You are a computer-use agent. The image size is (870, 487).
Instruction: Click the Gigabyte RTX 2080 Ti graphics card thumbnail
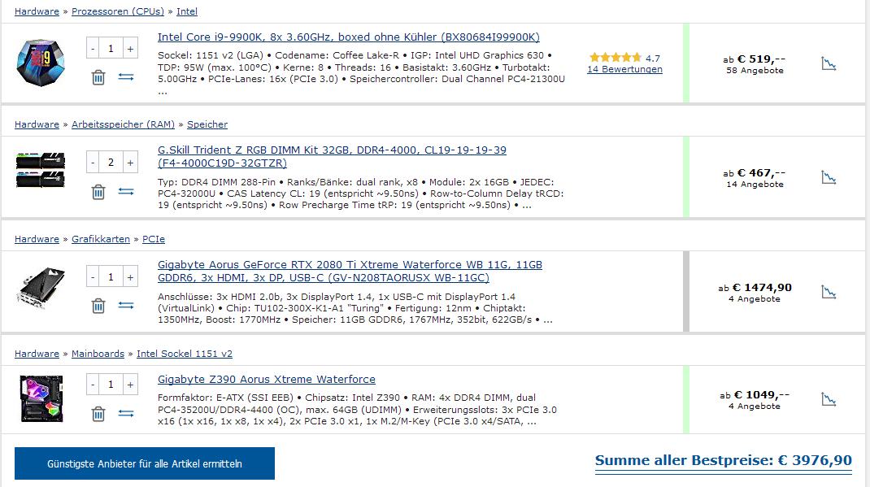(x=41, y=288)
